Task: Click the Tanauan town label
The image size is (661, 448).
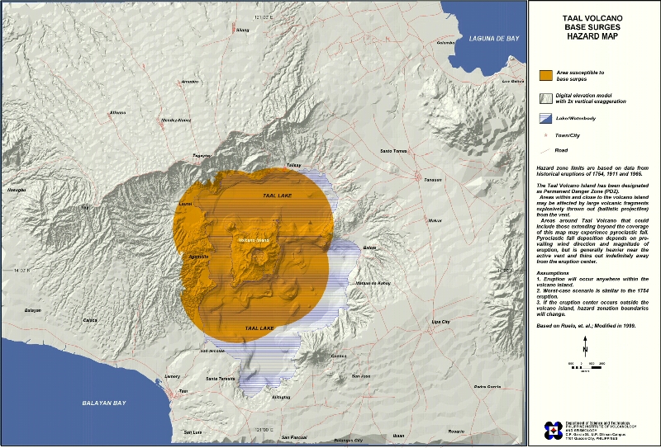Action: [433, 179]
